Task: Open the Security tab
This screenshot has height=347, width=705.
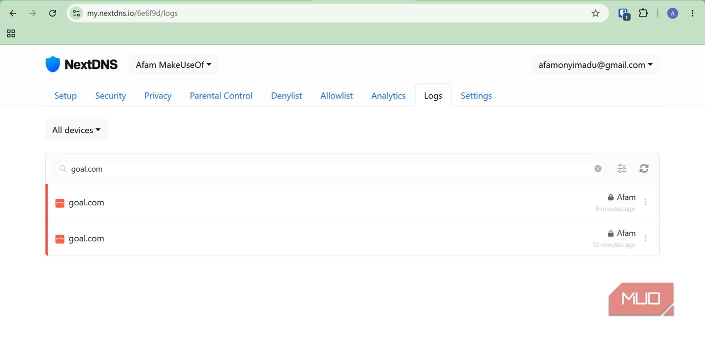Action: (110, 96)
